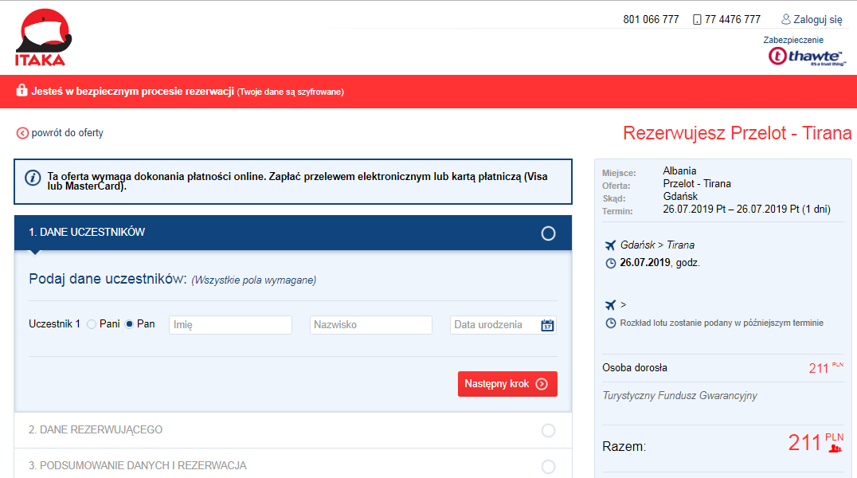Expand section 2. Dane rezerwującego

coord(293,430)
